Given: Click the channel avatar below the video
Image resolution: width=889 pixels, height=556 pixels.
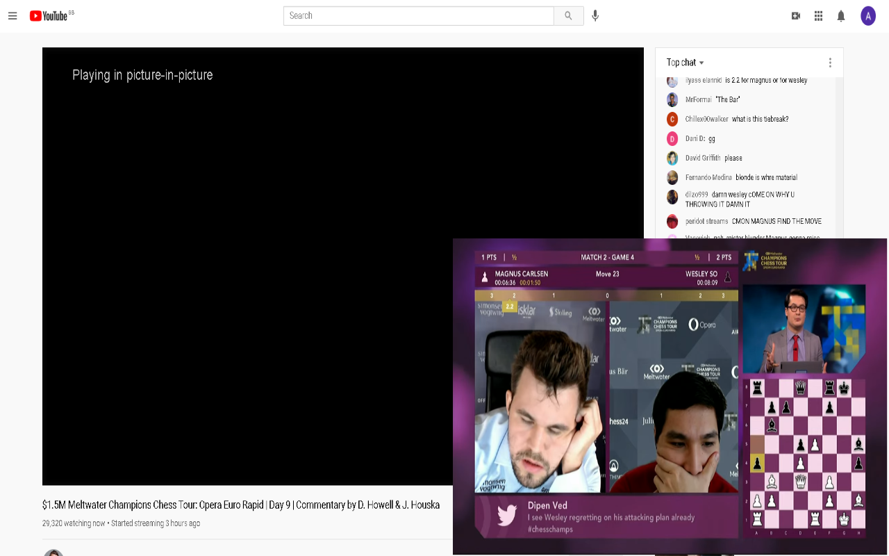Looking at the screenshot, I should [x=53, y=553].
